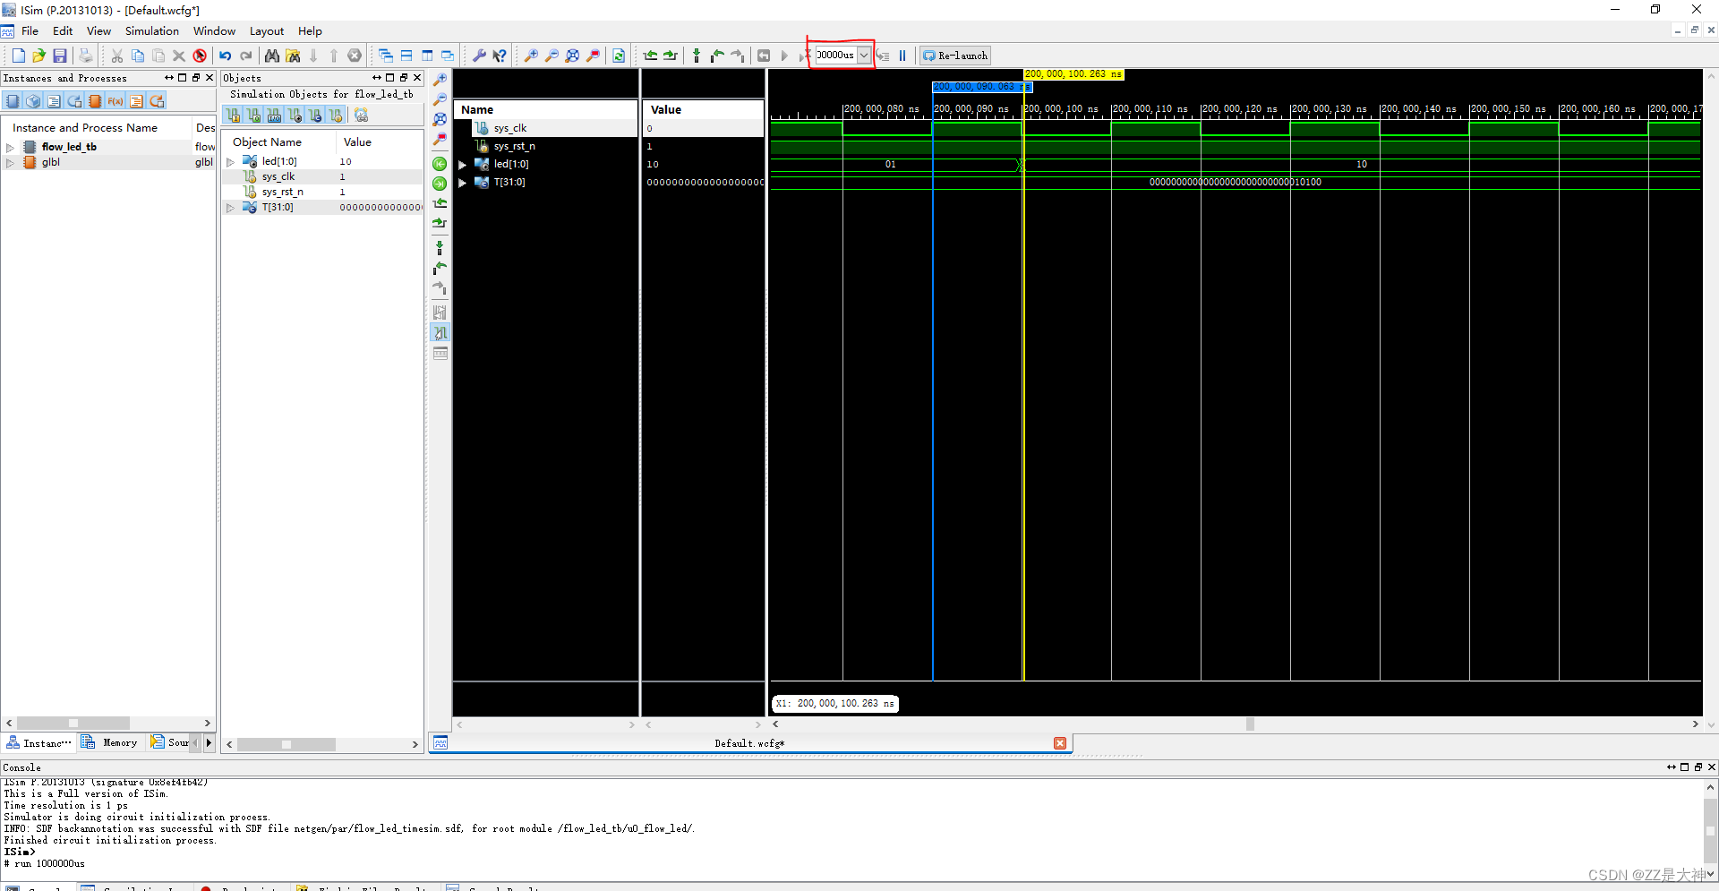The image size is (1719, 891).
Task: Click the Open folder icon in toolbar
Action: pos(38,56)
